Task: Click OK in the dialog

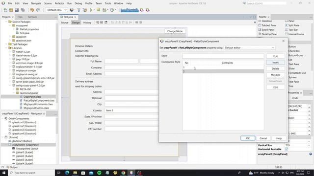Action: [x=248, y=138]
